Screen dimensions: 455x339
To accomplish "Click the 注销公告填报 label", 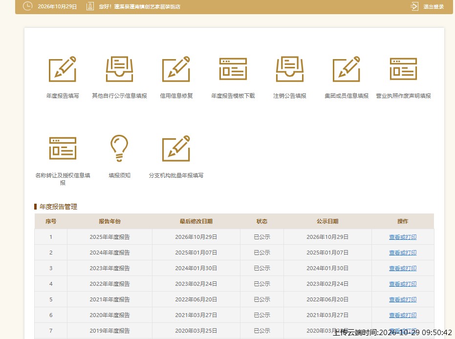I will point(290,96).
